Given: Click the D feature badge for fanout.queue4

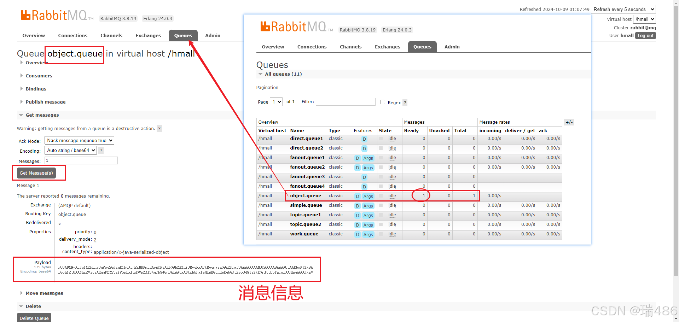Looking at the screenshot, I should (x=364, y=187).
